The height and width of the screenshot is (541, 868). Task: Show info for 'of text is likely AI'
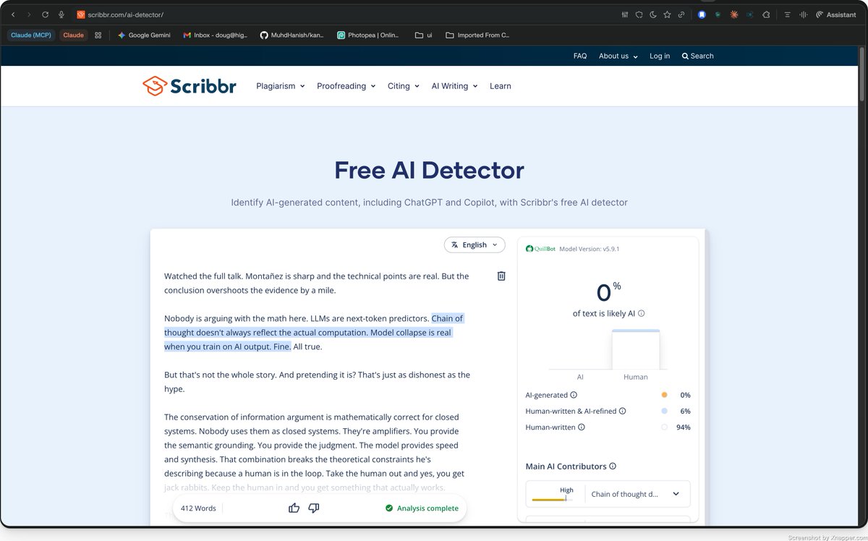tap(642, 314)
